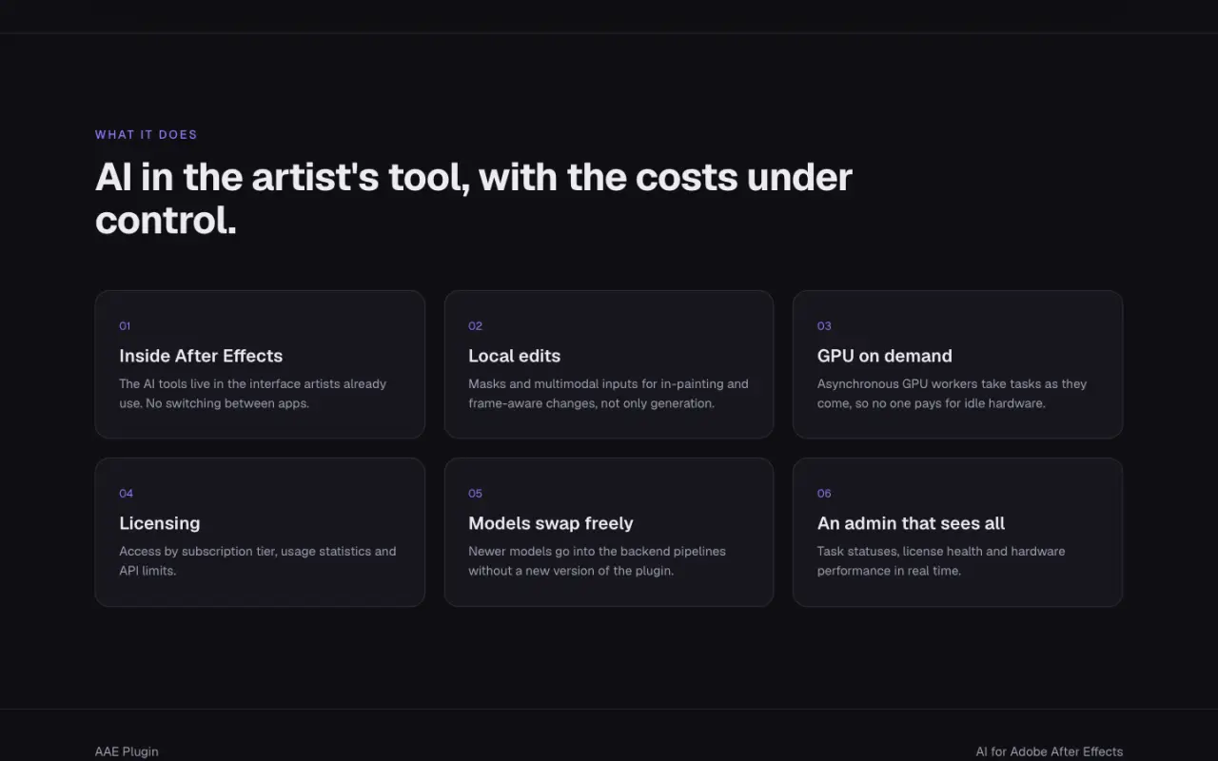Image resolution: width=1218 pixels, height=761 pixels.
Task: Click the description starting "The AI tools live"
Action: 253,394
